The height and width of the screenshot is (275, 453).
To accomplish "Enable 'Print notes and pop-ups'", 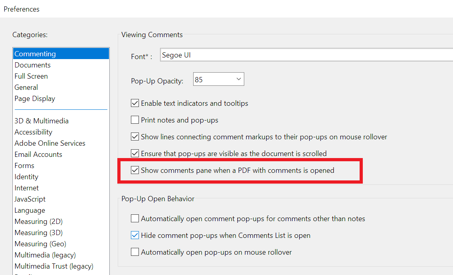I will [x=135, y=120].
